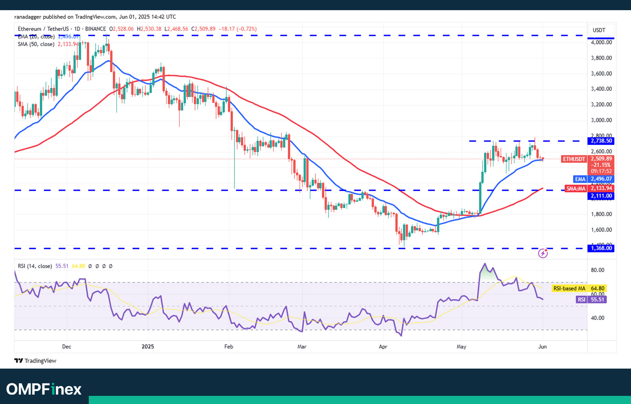Select the EMA (20, close) legend entry
The image size is (631, 404).
click(36, 37)
